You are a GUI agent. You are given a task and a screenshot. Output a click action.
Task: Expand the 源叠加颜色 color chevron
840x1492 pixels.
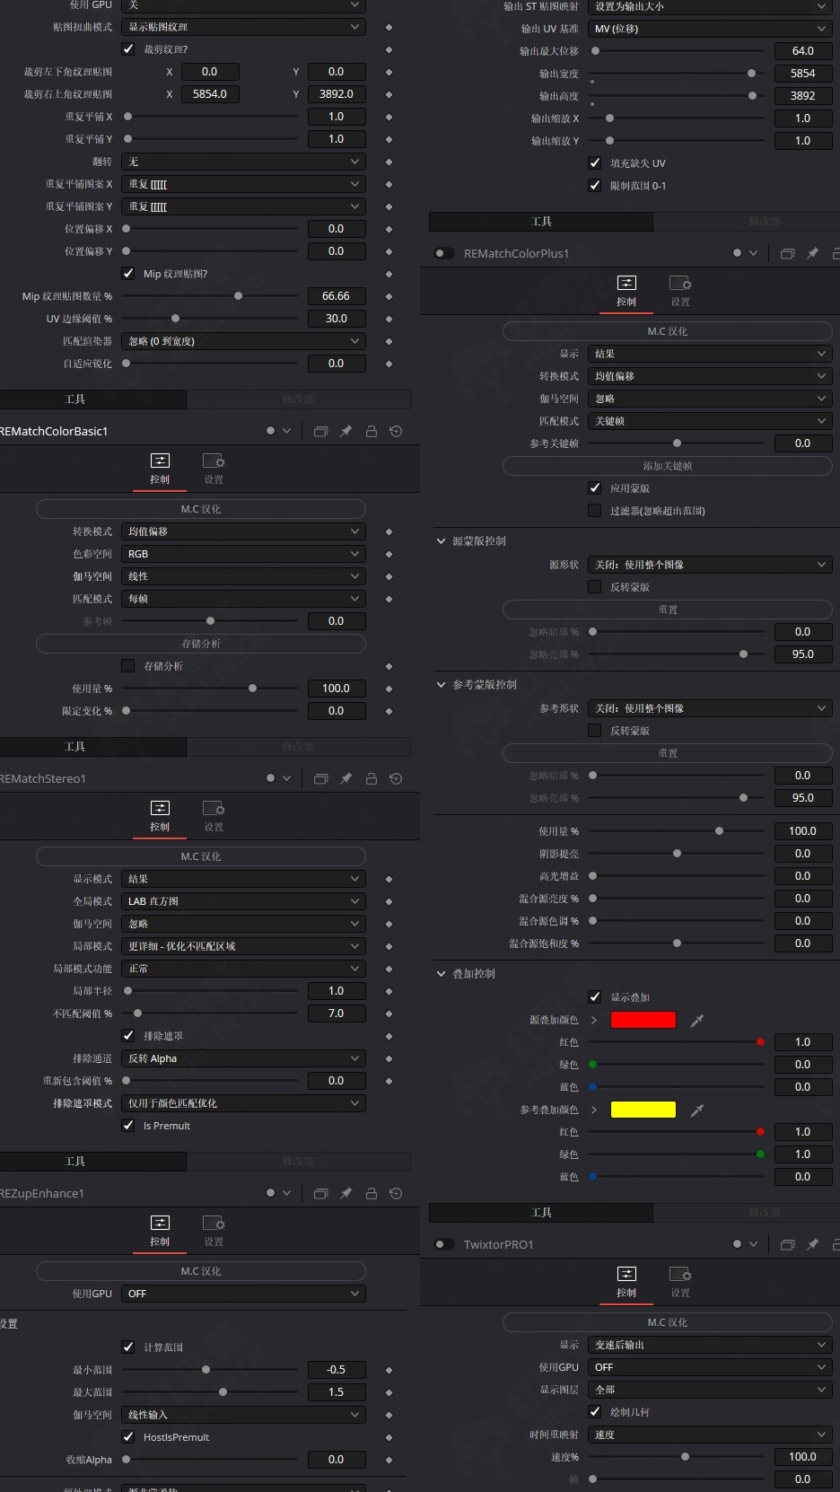tap(594, 1020)
